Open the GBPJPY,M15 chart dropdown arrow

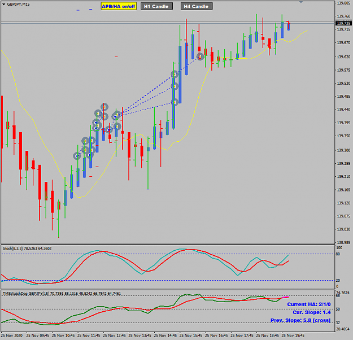pyautogui.click(x=3, y=5)
